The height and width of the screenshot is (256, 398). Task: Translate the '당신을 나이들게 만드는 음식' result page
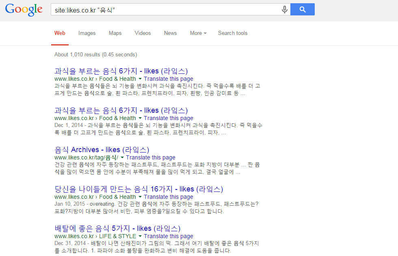(169, 197)
